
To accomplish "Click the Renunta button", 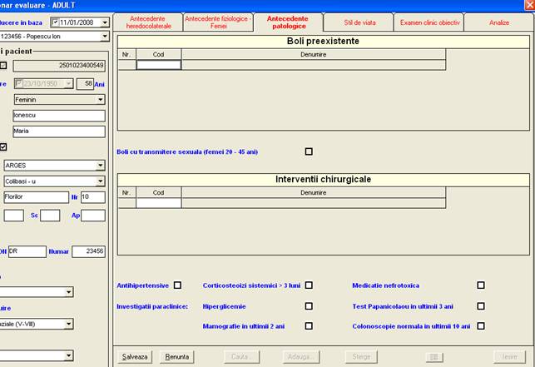I will pos(176,357).
